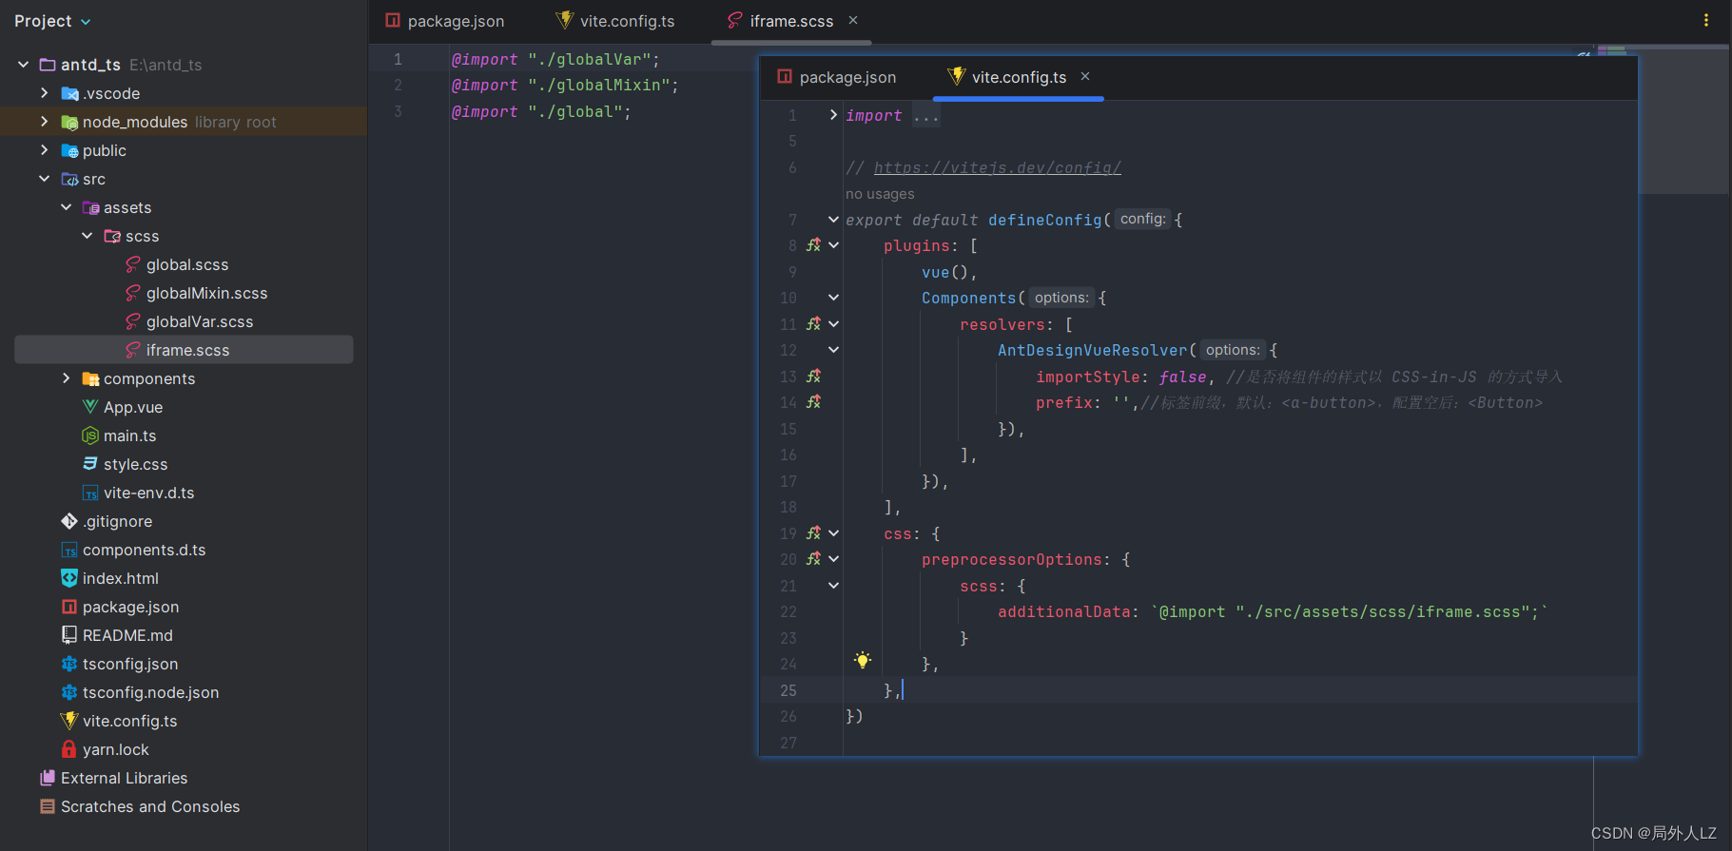
Task: Click the 'no usages' hint
Action: (x=880, y=194)
